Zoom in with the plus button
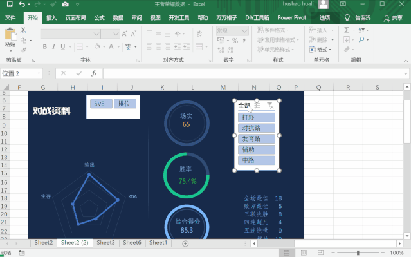 pos(383,252)
